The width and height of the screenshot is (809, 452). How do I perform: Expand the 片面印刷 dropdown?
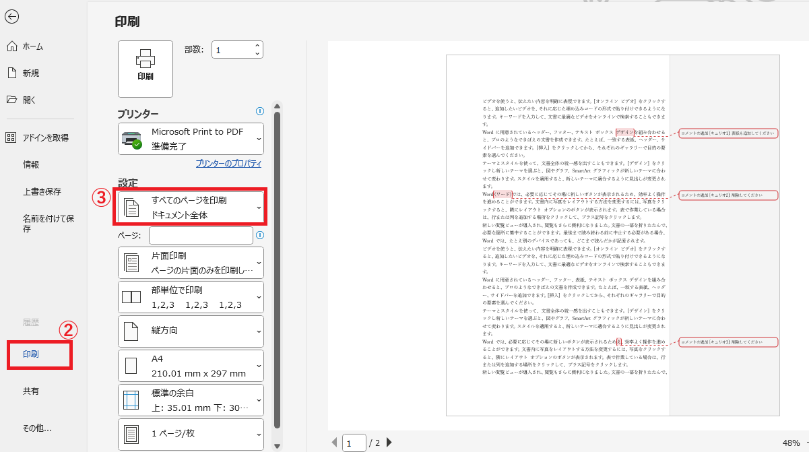pos(191,263)
